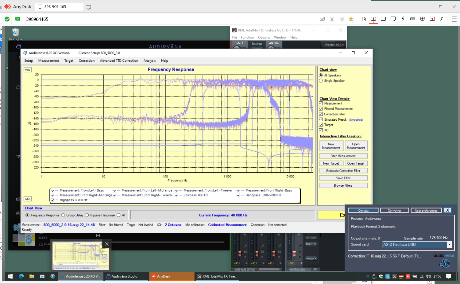The width and height of the screenshot is (460, 284).
Task: Click Control Room channel fader
Action: 294,254
